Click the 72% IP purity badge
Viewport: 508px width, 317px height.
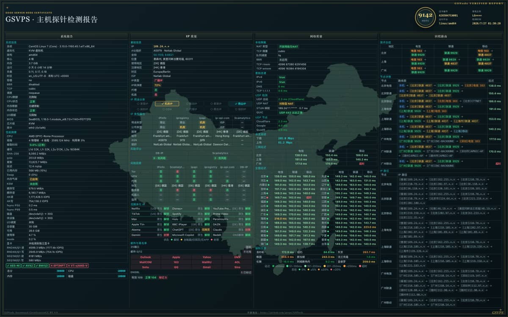point(157,85)
